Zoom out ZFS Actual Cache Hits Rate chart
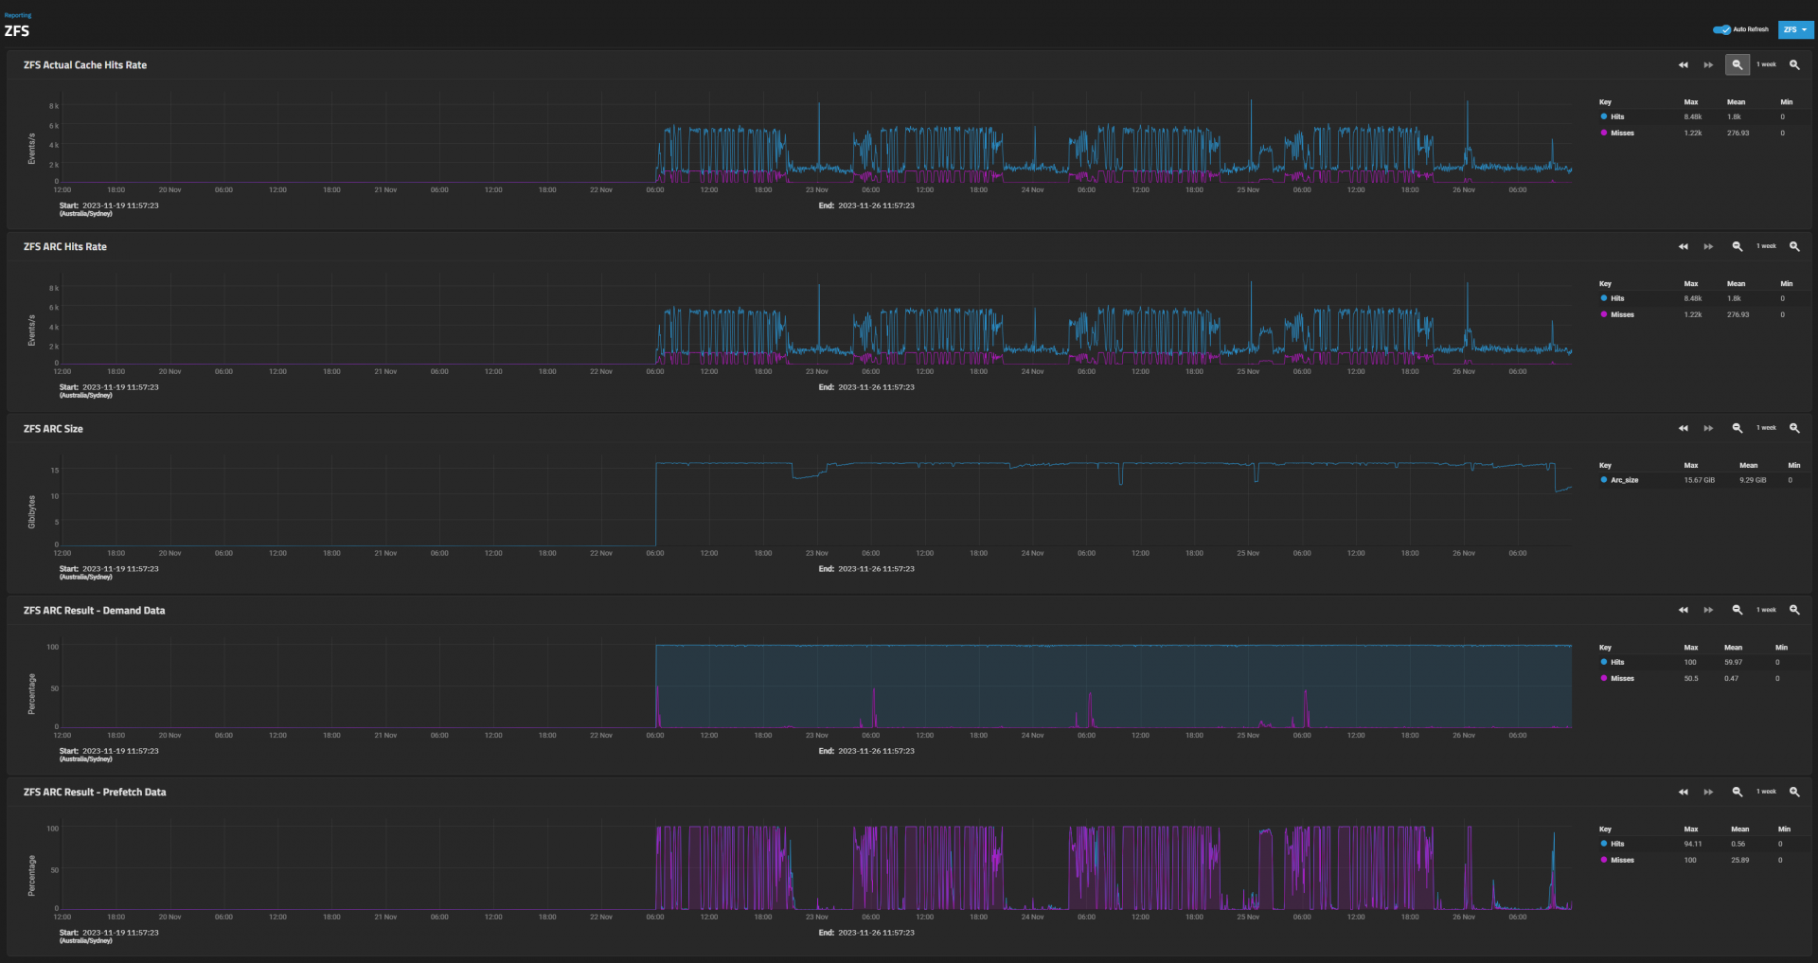 1737,65
